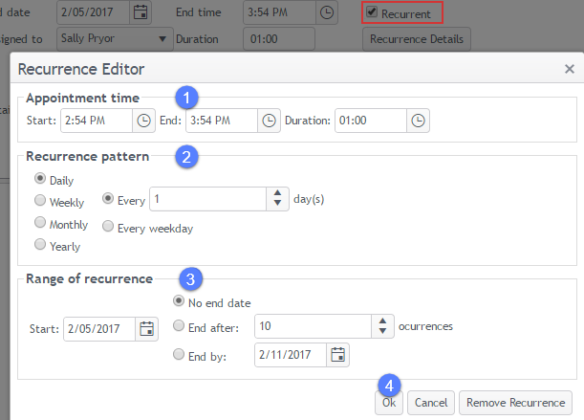Open the appointment End time picker clock
Screen dimensions: 584x420
(x=270, y=121)
